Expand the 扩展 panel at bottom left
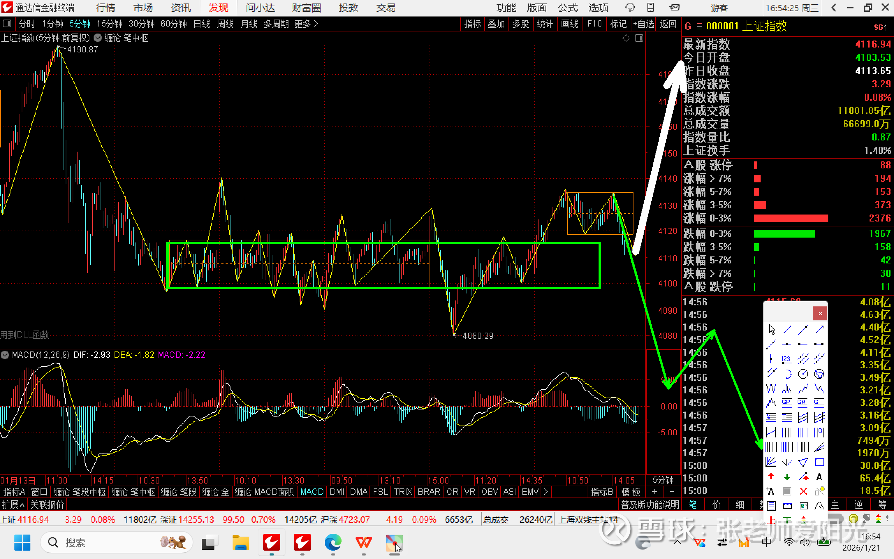Screen dimensions: 894x559 (13, 504)
